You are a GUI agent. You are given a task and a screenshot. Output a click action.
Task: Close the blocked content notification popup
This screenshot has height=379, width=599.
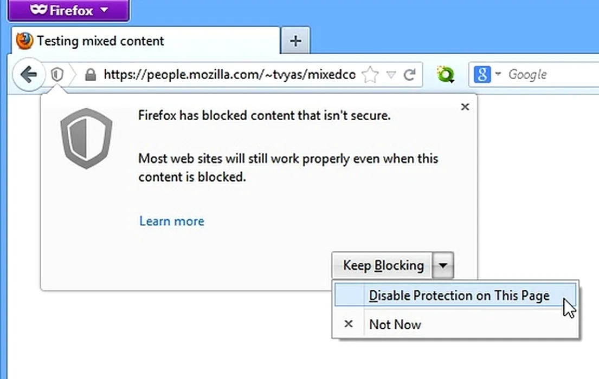tap(465, 107)
